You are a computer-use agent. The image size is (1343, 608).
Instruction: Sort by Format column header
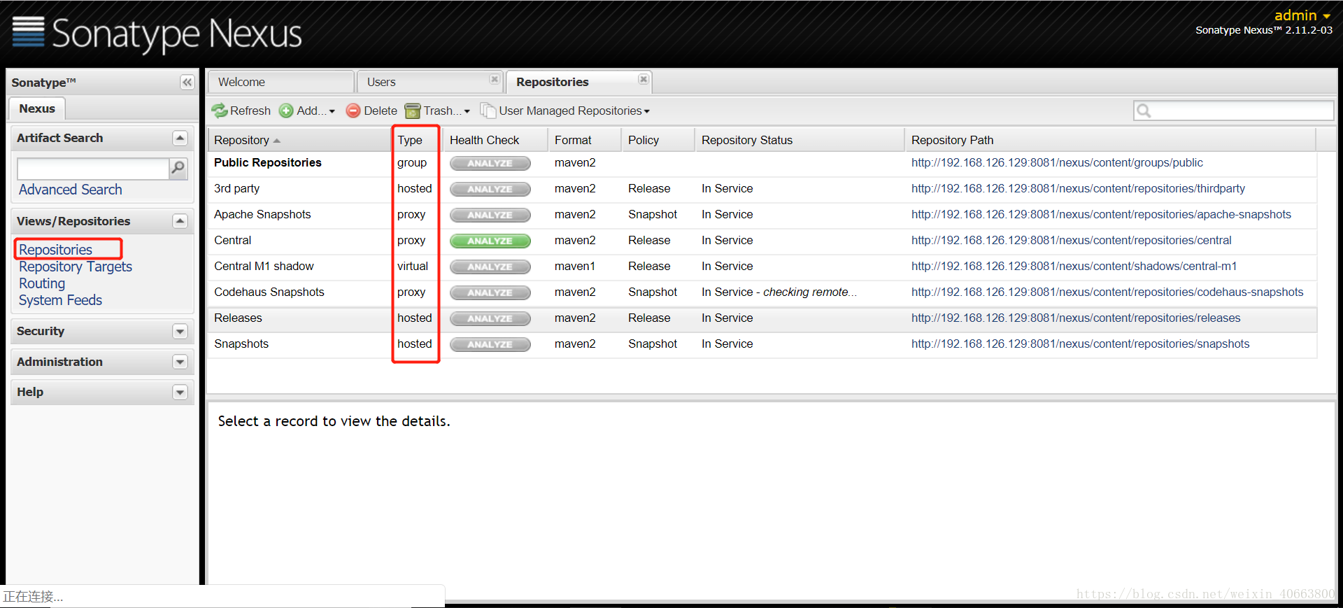click(585, 140)
